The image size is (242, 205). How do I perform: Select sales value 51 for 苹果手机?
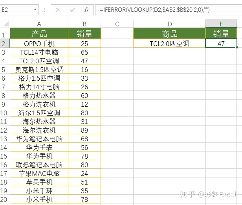coord(84,182)
